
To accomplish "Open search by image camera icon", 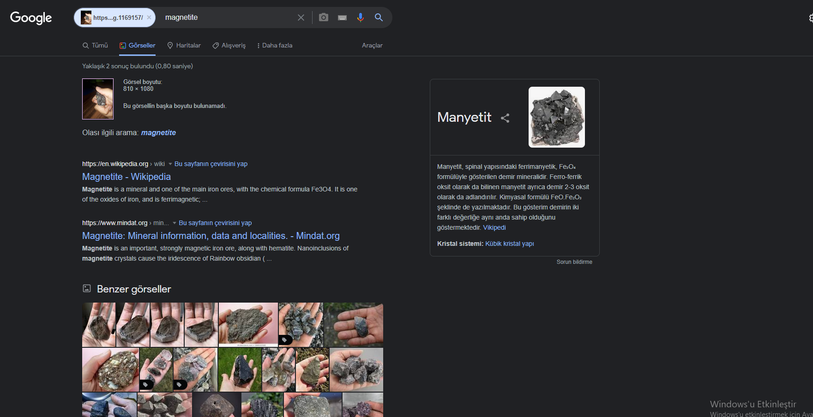I will coord(324,18).
